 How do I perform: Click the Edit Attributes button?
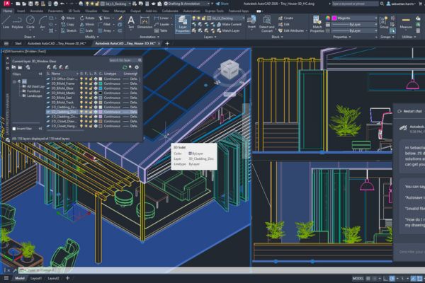coord(291,30)
